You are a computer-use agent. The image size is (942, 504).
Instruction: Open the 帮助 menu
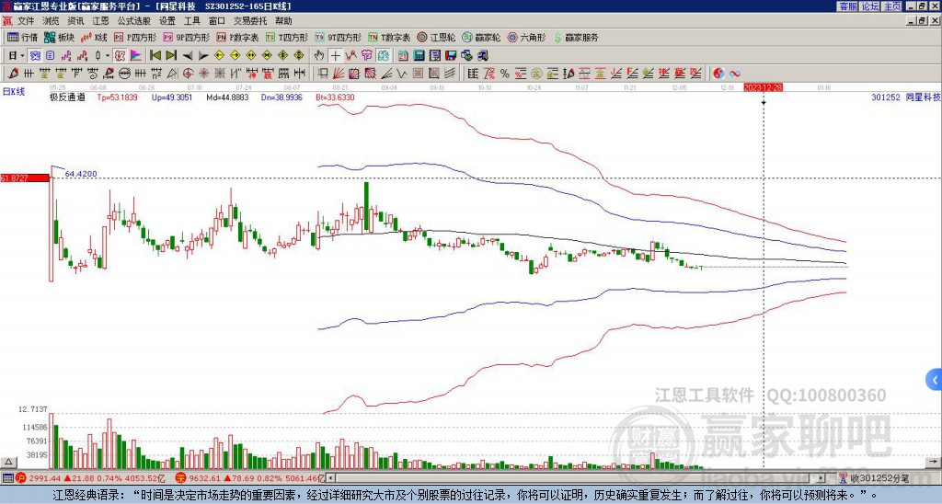tap(283, 21)
